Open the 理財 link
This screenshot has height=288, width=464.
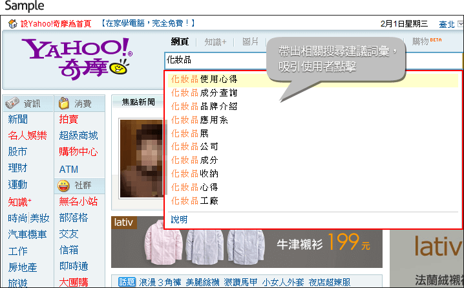(x=17, y=168)
